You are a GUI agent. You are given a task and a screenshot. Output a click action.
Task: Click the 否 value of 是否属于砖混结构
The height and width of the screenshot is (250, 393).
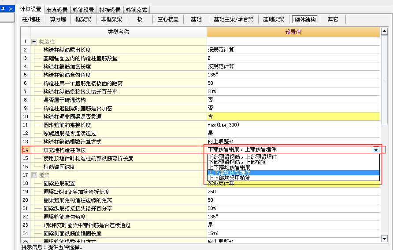click(293, 100)
